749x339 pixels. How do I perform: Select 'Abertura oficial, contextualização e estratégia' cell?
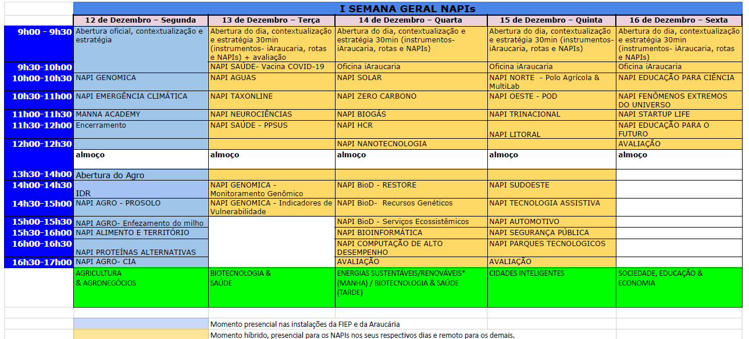coord(141,49)
